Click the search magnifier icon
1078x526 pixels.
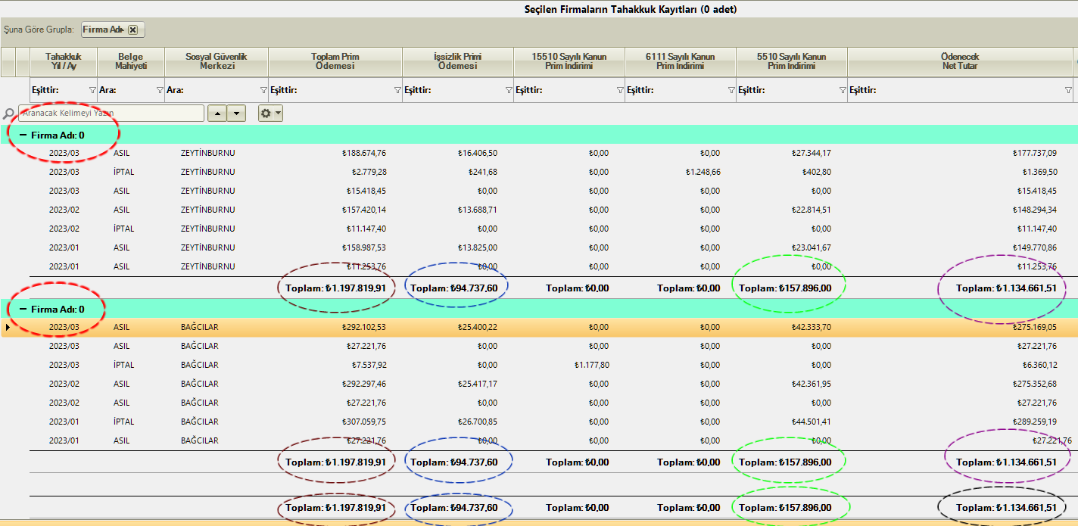pyautogui.click(x=8, y=114)
